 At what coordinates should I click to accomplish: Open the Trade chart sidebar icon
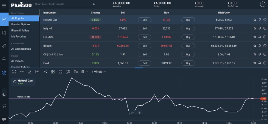pyautogui.click(x=4, y=19)
